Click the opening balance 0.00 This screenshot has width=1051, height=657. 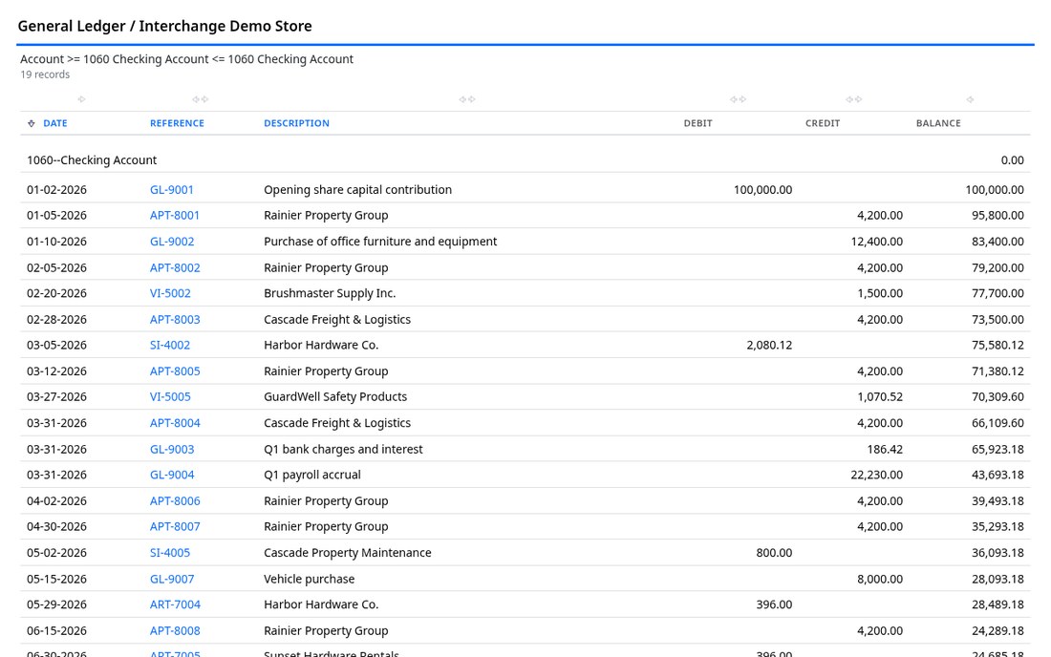tap(1012, 160)
